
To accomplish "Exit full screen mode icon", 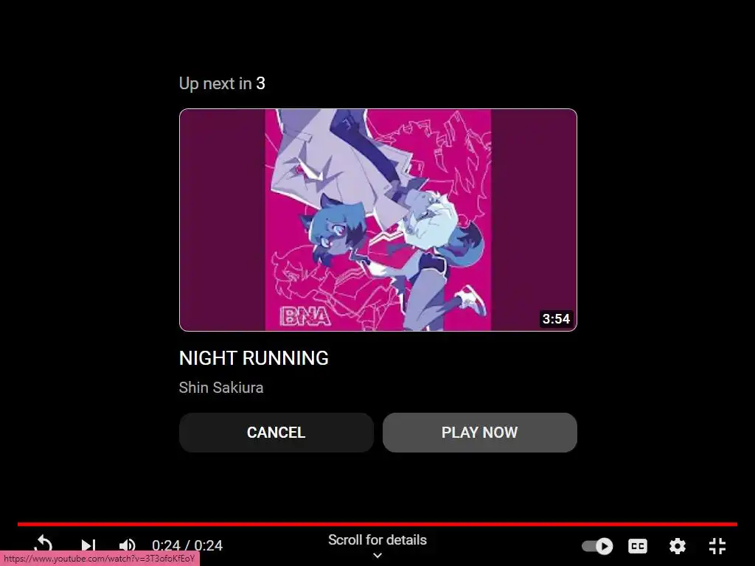I will point(717,546).
